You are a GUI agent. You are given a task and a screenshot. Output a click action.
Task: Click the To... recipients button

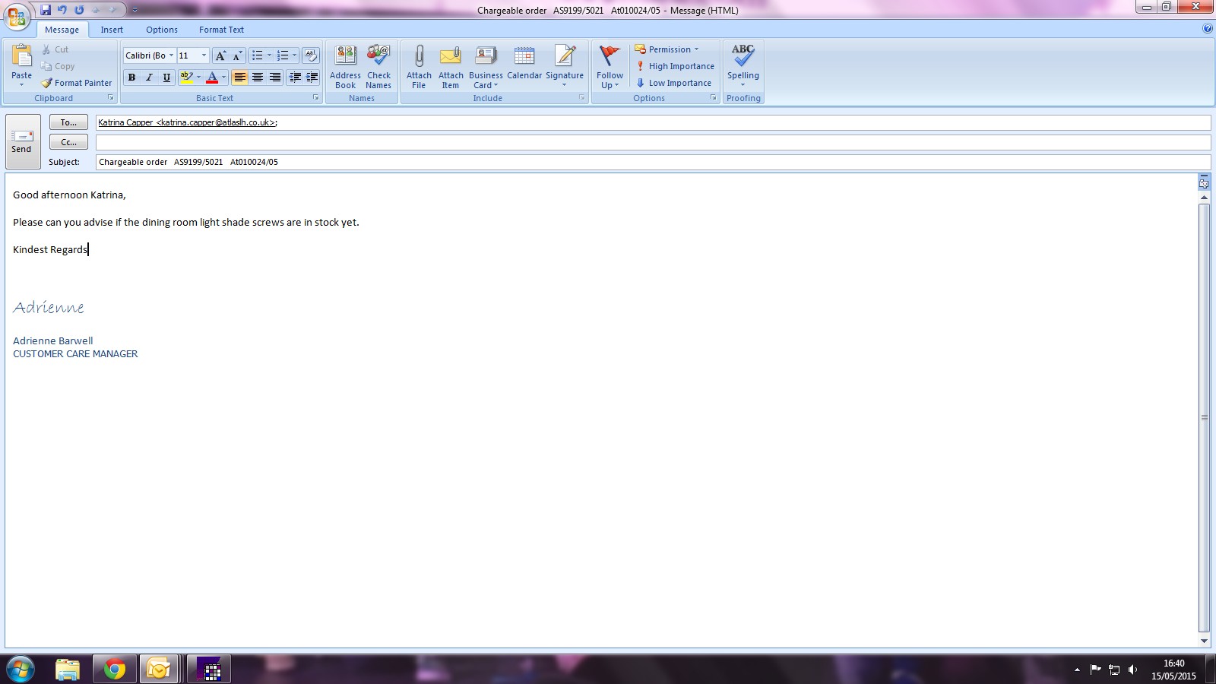[68, 122]
